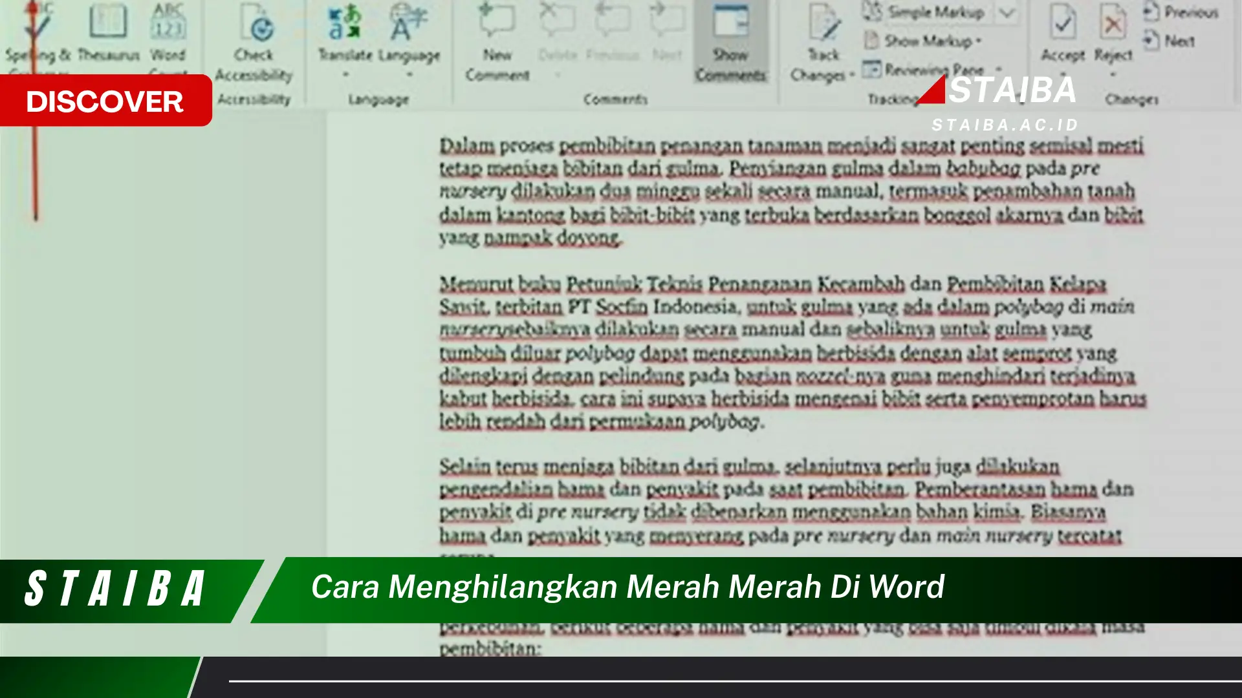Jump to Previous change in Changes group

tap(1181, 12)
